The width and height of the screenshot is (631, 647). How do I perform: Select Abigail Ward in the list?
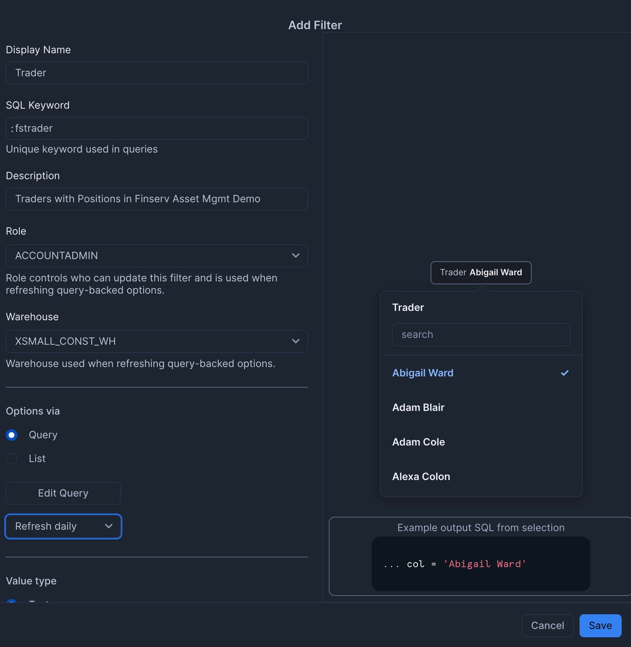[423, 373]
